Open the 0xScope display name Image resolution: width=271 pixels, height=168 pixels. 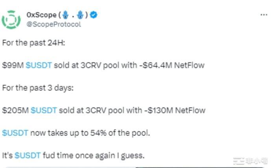point(41,15)
